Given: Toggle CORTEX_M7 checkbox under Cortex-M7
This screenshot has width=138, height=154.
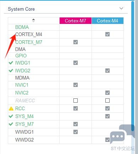Looking at the screenshot, I should [x=76, y=42].
